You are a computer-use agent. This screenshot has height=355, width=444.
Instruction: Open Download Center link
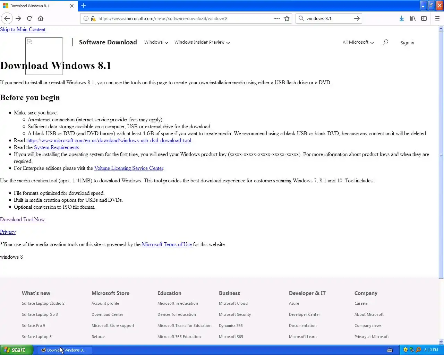click(107, 314)
